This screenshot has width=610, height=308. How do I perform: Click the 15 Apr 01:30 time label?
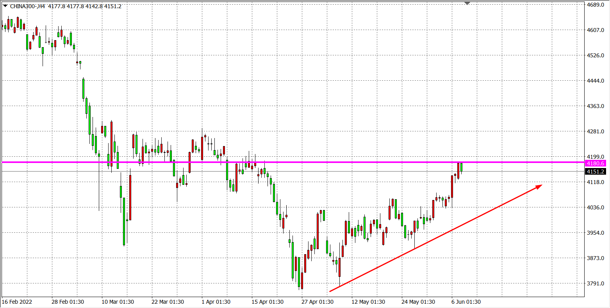(268, 302)
